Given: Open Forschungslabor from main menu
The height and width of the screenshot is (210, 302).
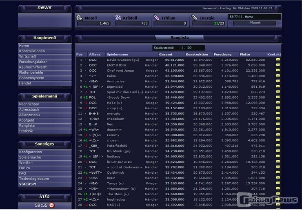Looking at the screenshot, I should [x=44, y=62].
